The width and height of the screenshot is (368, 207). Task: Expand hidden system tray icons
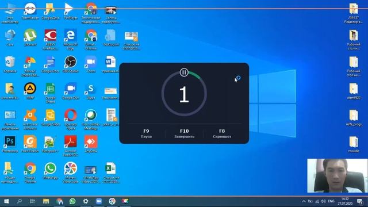tap(304, 201)
